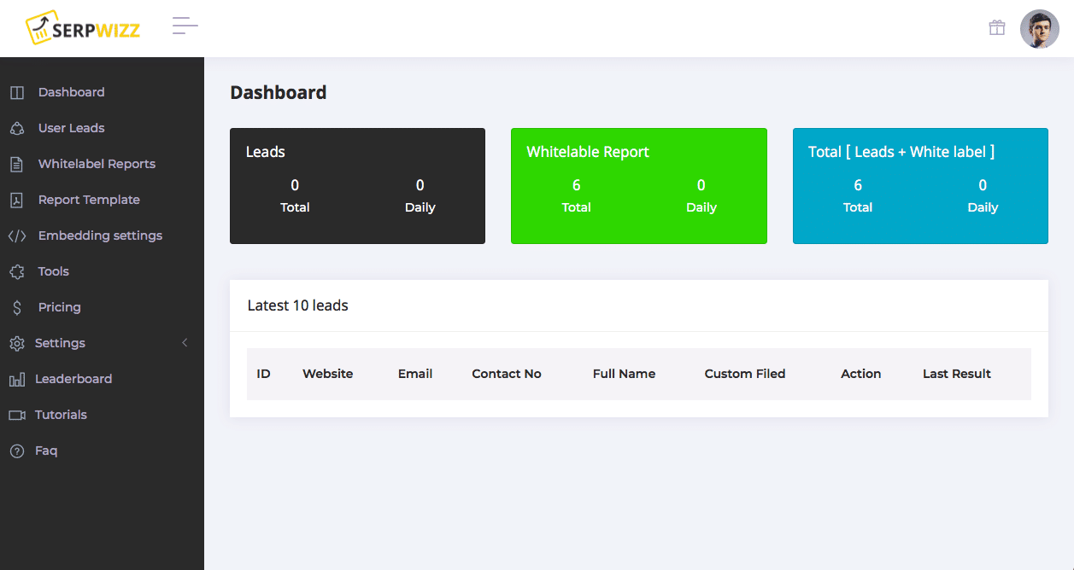
Task: Open the Pricing page link
Action: coord(59,307)
